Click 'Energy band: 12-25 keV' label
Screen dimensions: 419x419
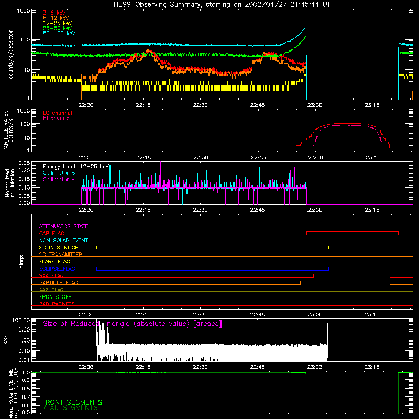pyautogui.click(x=76, y=167)
